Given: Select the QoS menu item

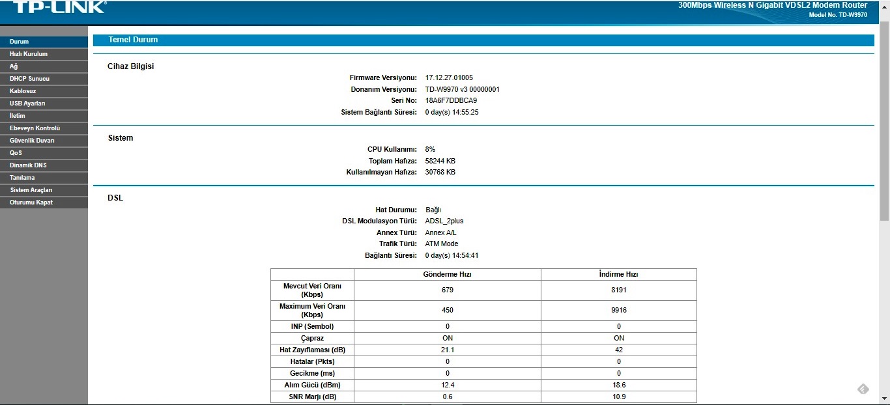Looking at the screenshot, I should tap(44, 153).
